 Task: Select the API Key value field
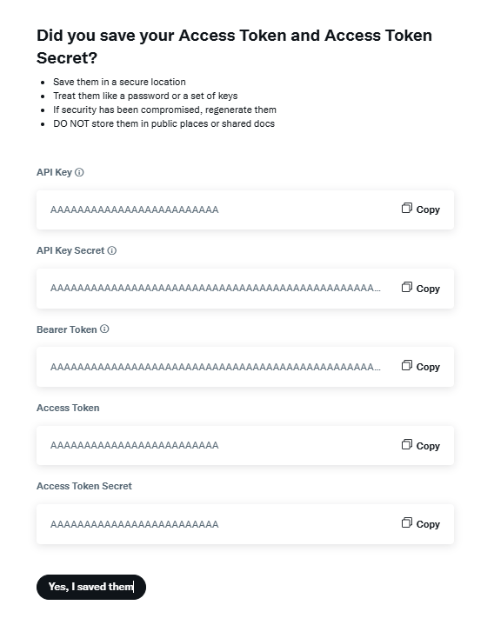(134, 209)
